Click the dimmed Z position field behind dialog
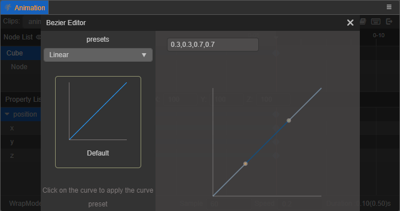Screen dimensions: 400x211 [273, 99]
